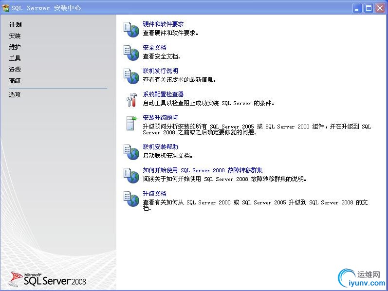
Task: Click the 查看有关如何从 SQL Server 2000 description
Action: click(x=256, y=205)
